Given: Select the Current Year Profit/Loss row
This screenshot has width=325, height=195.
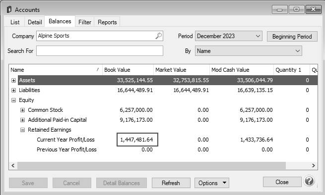Looking at the screenshot, I should pos(163,140).
